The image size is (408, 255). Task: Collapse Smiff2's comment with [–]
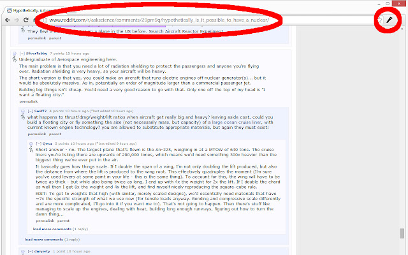[31, 111]
